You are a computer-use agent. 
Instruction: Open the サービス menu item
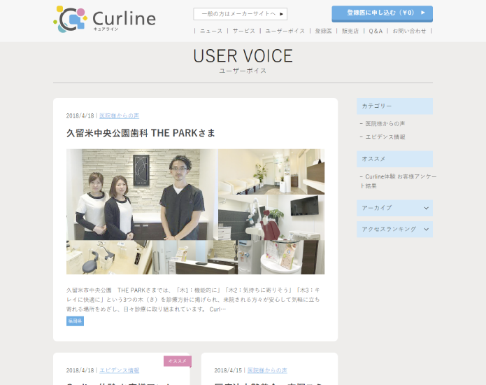pos(243,31)
